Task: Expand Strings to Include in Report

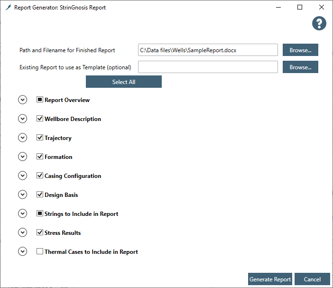Action: [x=22, y=214]
